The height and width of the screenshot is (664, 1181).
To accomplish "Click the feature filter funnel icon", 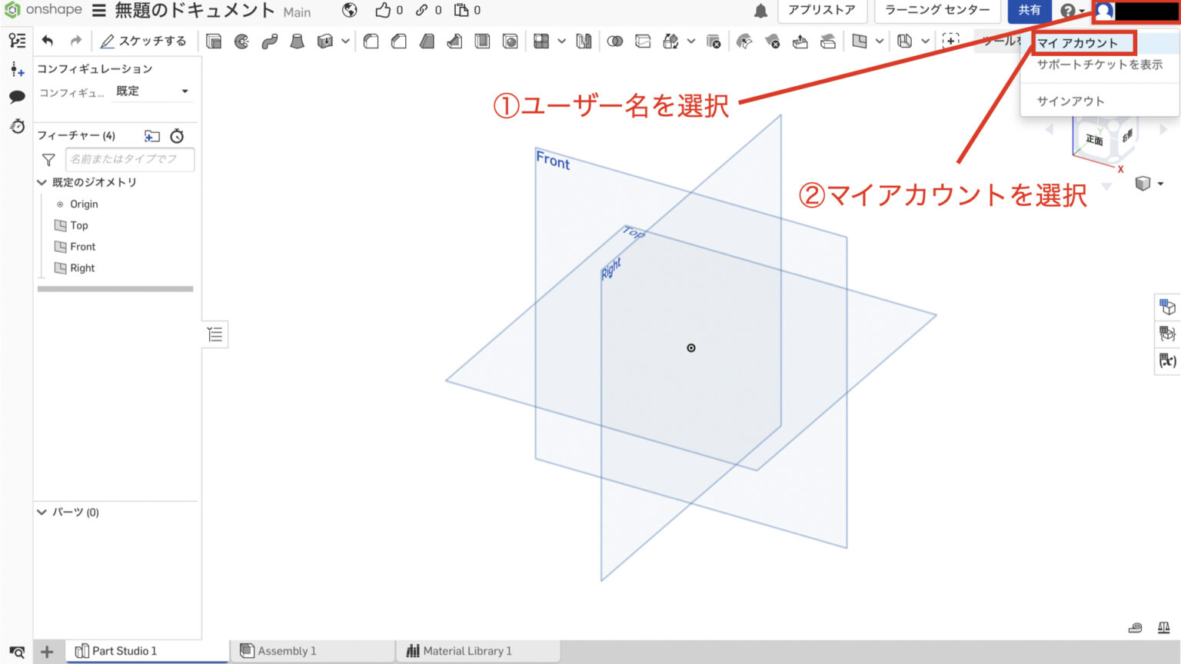I will 48,160.
